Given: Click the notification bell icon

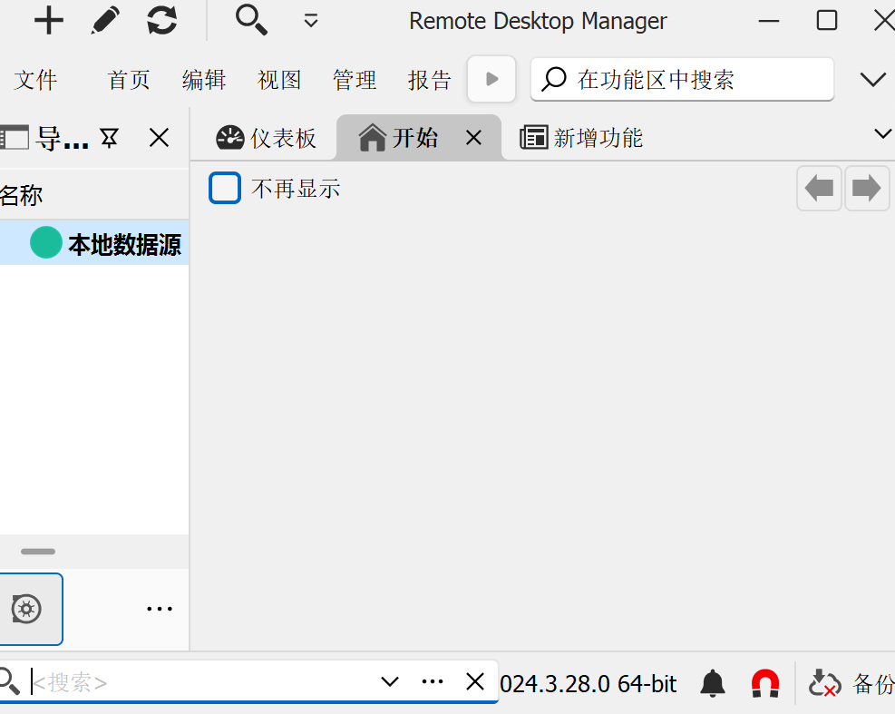Looking at the screenshot, I should (713, 683).
